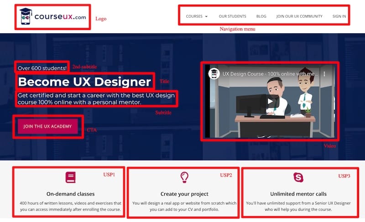Click the Skype icon for mentor calls
The height and width of the screenshot is (222, 365).
click(298, 177)
